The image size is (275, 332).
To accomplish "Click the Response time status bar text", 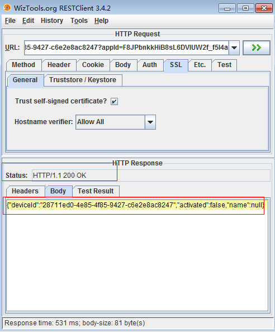I will click(x=75, y=323).
